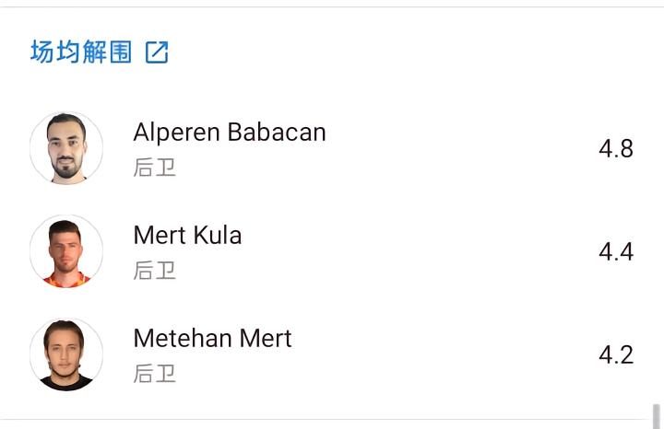The width and height of the screenshot is (664, 429).
Task: Click the vertical scrollbar thumb
Action: click(657, 416)
